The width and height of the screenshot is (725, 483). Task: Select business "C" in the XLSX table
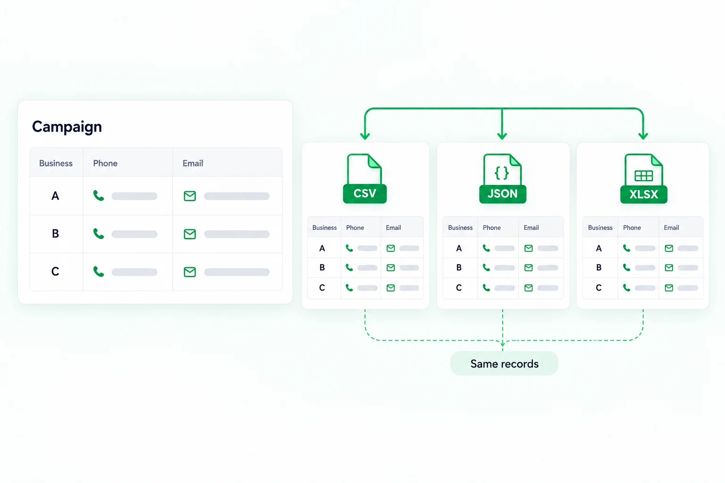click(599, 287)
